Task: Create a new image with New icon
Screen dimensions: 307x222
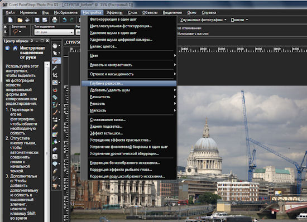Action: click(10, 20)
